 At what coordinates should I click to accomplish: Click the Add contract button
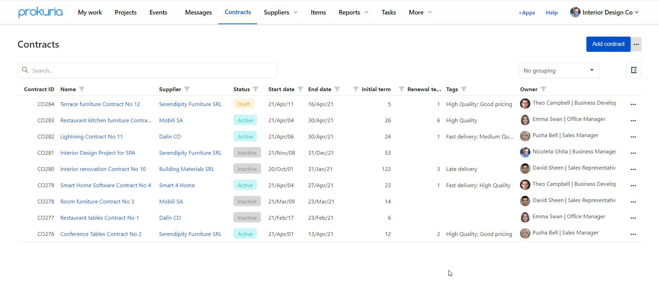point(608,44)
